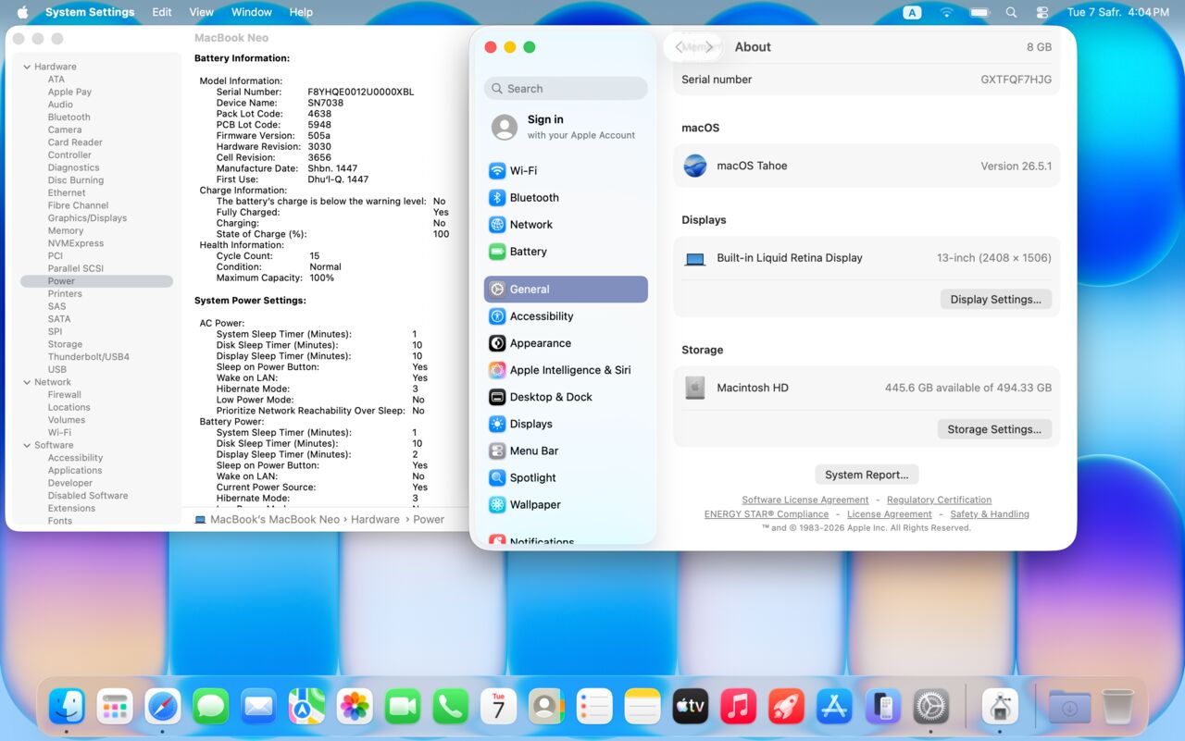Open the View menu

tap(201, 12)
